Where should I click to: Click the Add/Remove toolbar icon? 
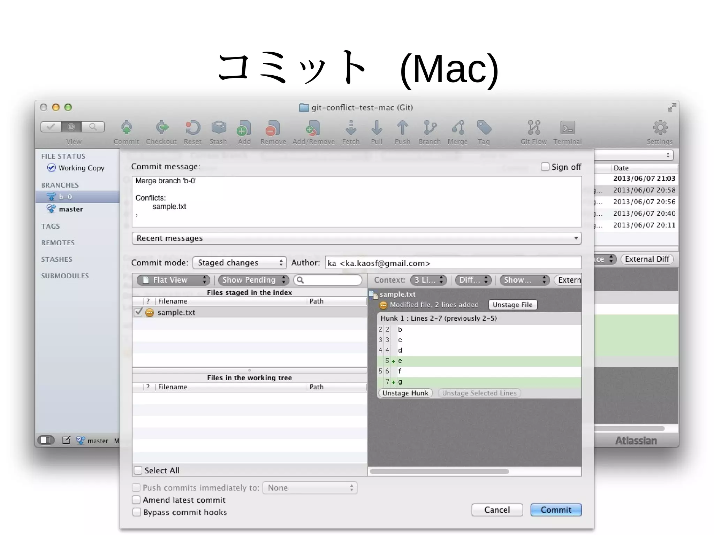(x=313, y=128)
